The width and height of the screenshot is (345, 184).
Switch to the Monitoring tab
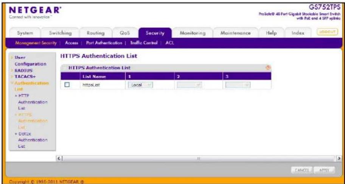point(193,33)
